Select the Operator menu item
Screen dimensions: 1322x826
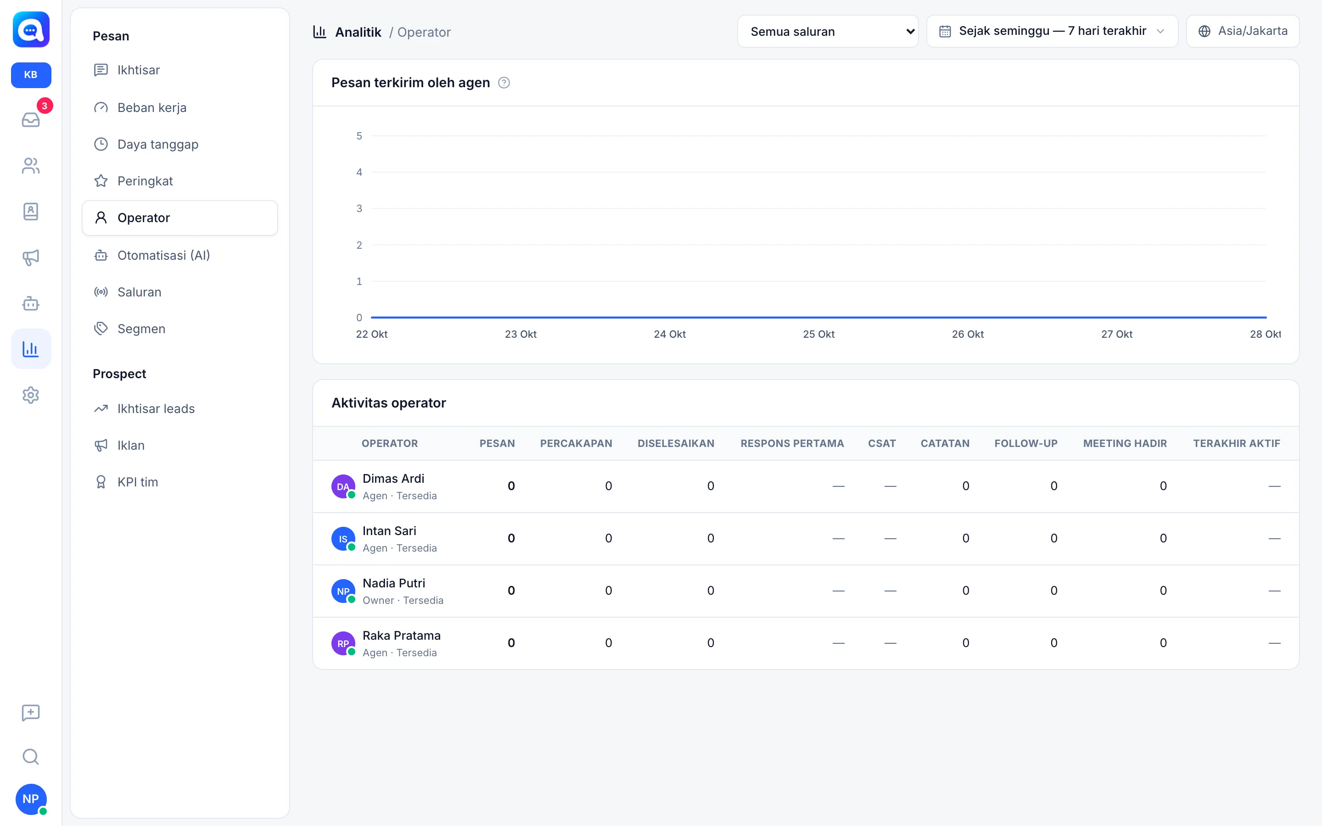tap(180, 218)
